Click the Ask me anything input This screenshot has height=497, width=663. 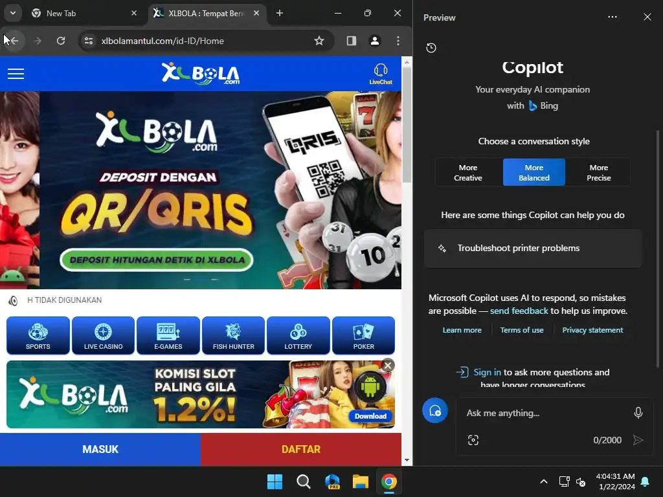pyautogui.click(x=545, y=413)
